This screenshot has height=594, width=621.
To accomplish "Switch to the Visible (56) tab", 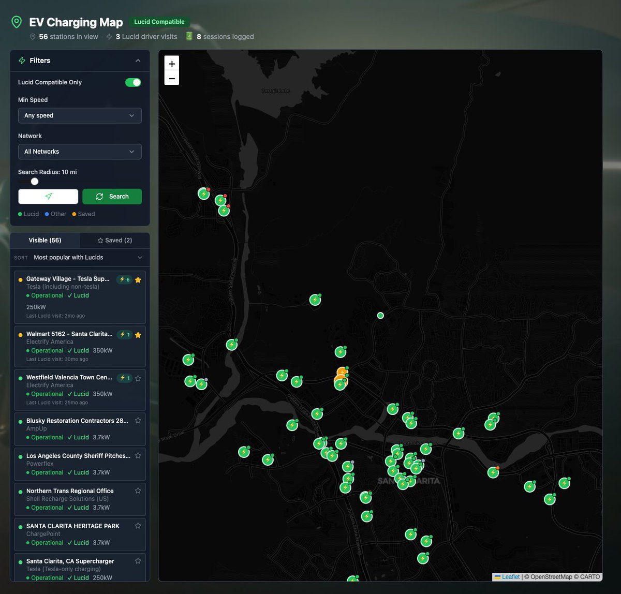I will pos(45,240).
